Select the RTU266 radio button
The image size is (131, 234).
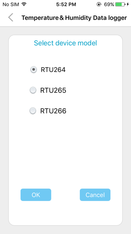pos(33,111)
